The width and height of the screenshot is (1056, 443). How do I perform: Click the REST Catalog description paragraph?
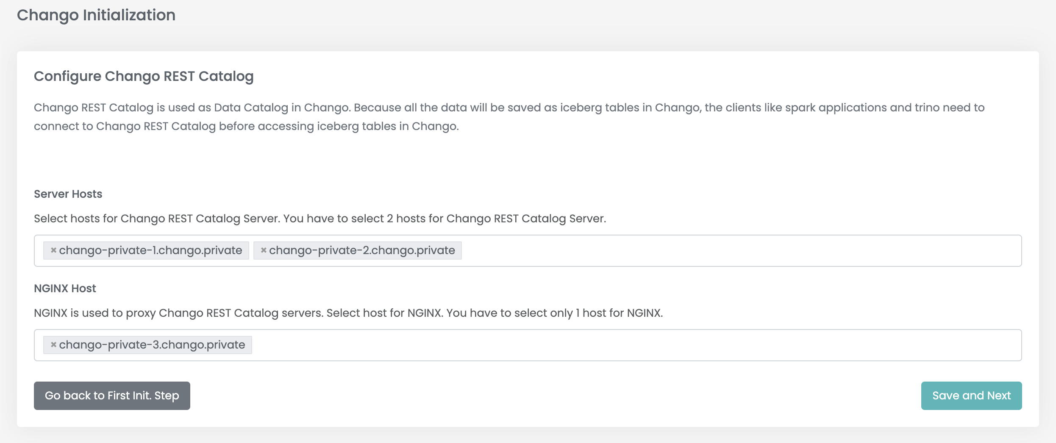click(x=509, y=117)
